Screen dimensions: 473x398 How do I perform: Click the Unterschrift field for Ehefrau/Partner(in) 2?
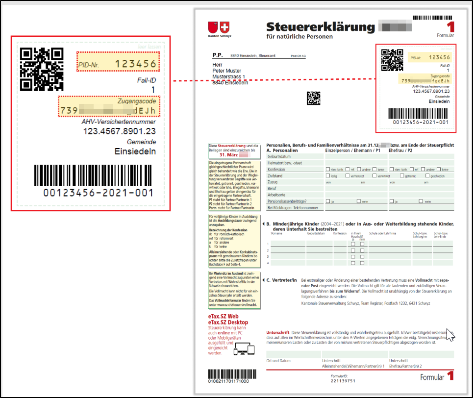coord(422,354)
